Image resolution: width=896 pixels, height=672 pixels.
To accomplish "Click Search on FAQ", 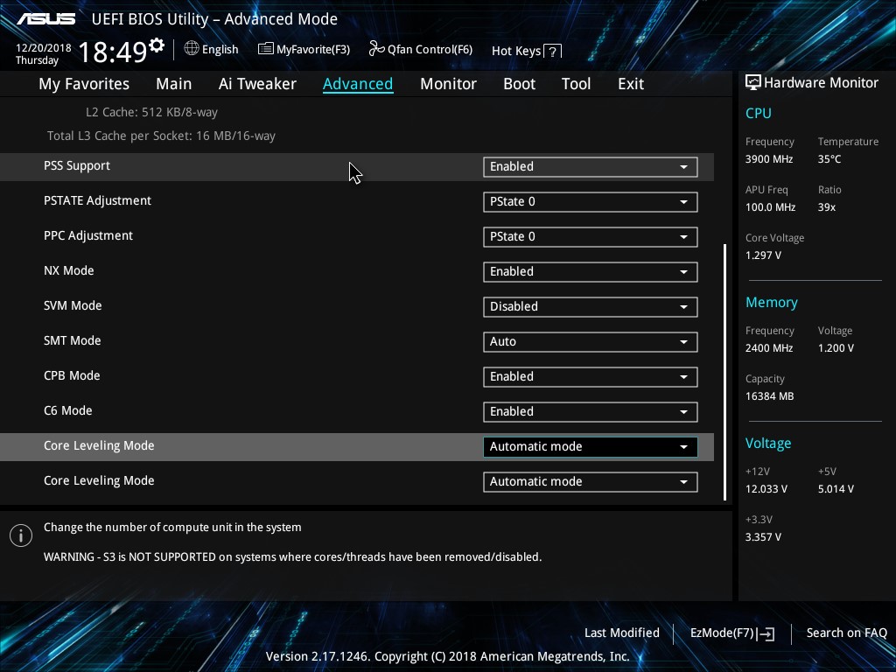I will (x=846, y=633).
